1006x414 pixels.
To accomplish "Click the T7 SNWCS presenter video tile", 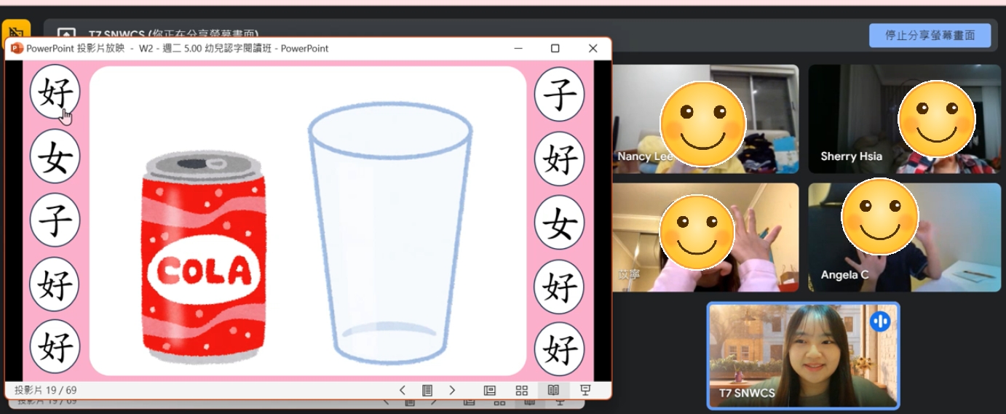I will (x=803, y=356).
